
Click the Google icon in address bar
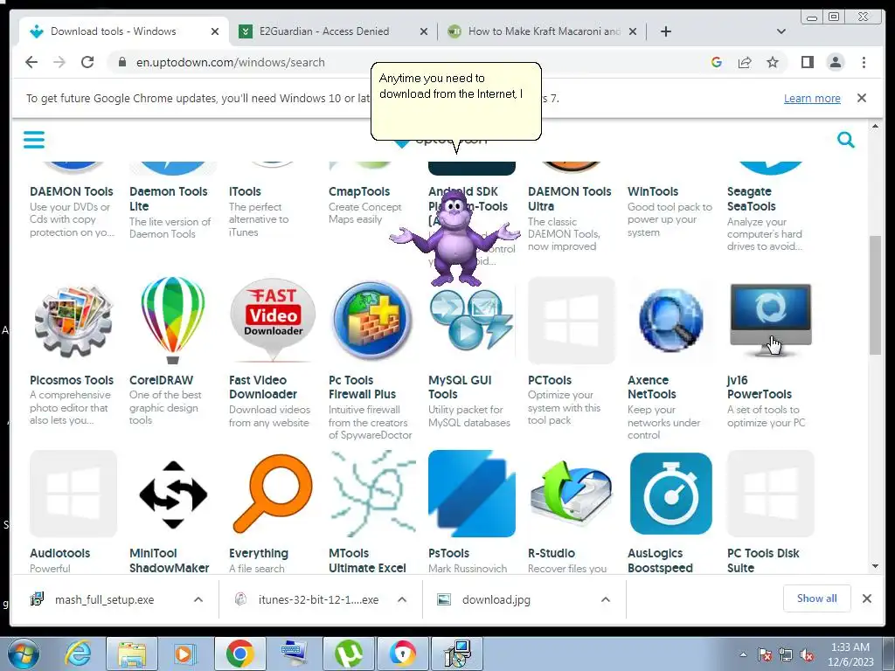(x=717, y=62)
